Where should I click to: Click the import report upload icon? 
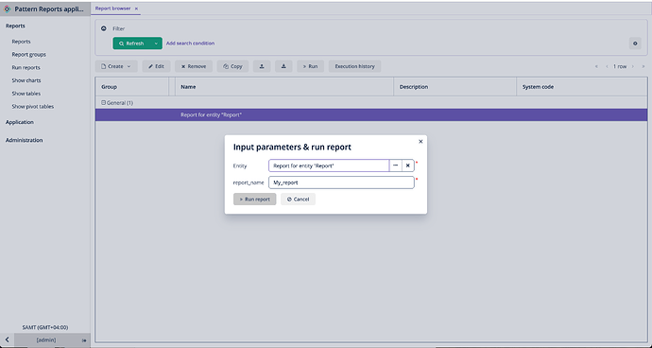coord(262,66)
